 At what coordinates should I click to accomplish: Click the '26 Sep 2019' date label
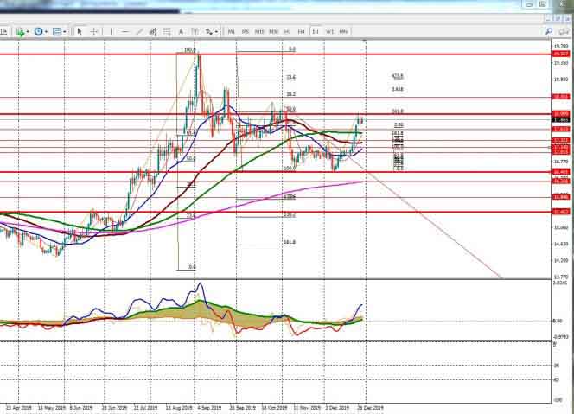coord(242,407)
